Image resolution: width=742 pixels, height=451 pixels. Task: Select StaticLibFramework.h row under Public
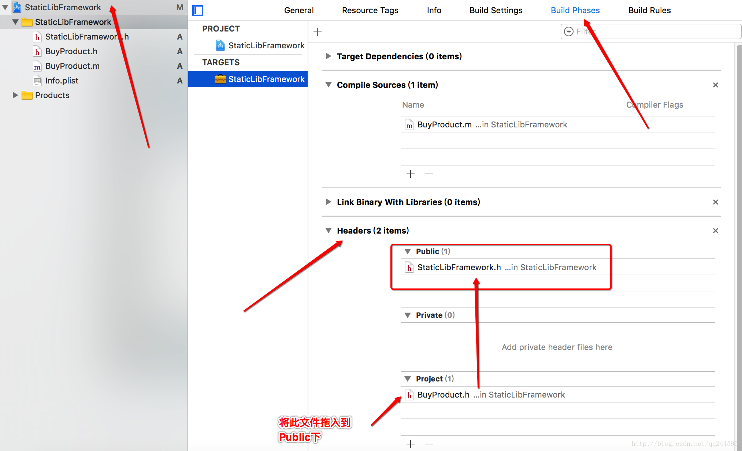(558, 267)
